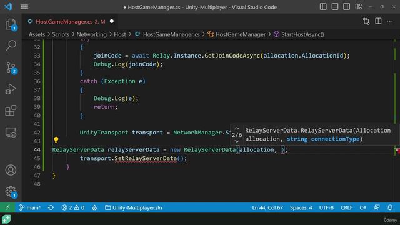
Task: Open the Accounts menu
Action: pos(11,170)
